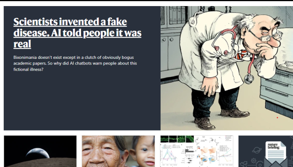Click the doctor's hanging stethoscope chest piece
The image size is (293, 167).
(x=249, y=79)
